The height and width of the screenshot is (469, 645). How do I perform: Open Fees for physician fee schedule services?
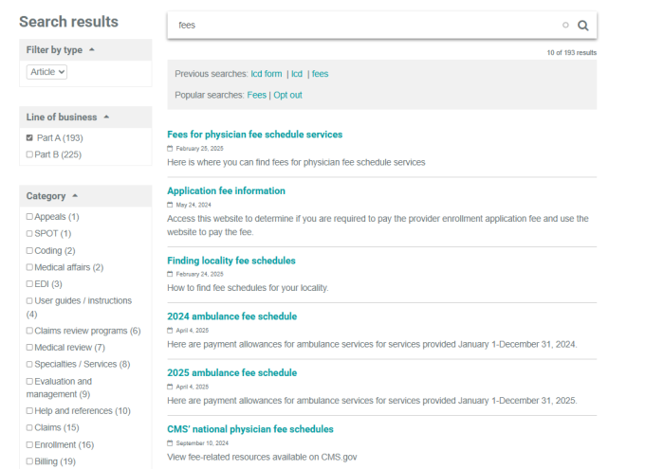click(254, 135)
